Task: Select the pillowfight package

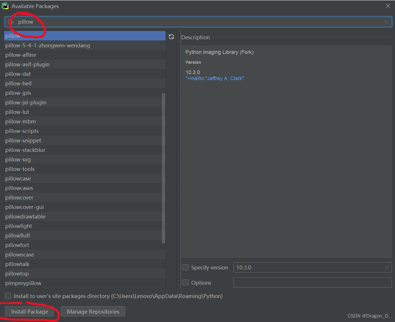Action: (85, 226)
